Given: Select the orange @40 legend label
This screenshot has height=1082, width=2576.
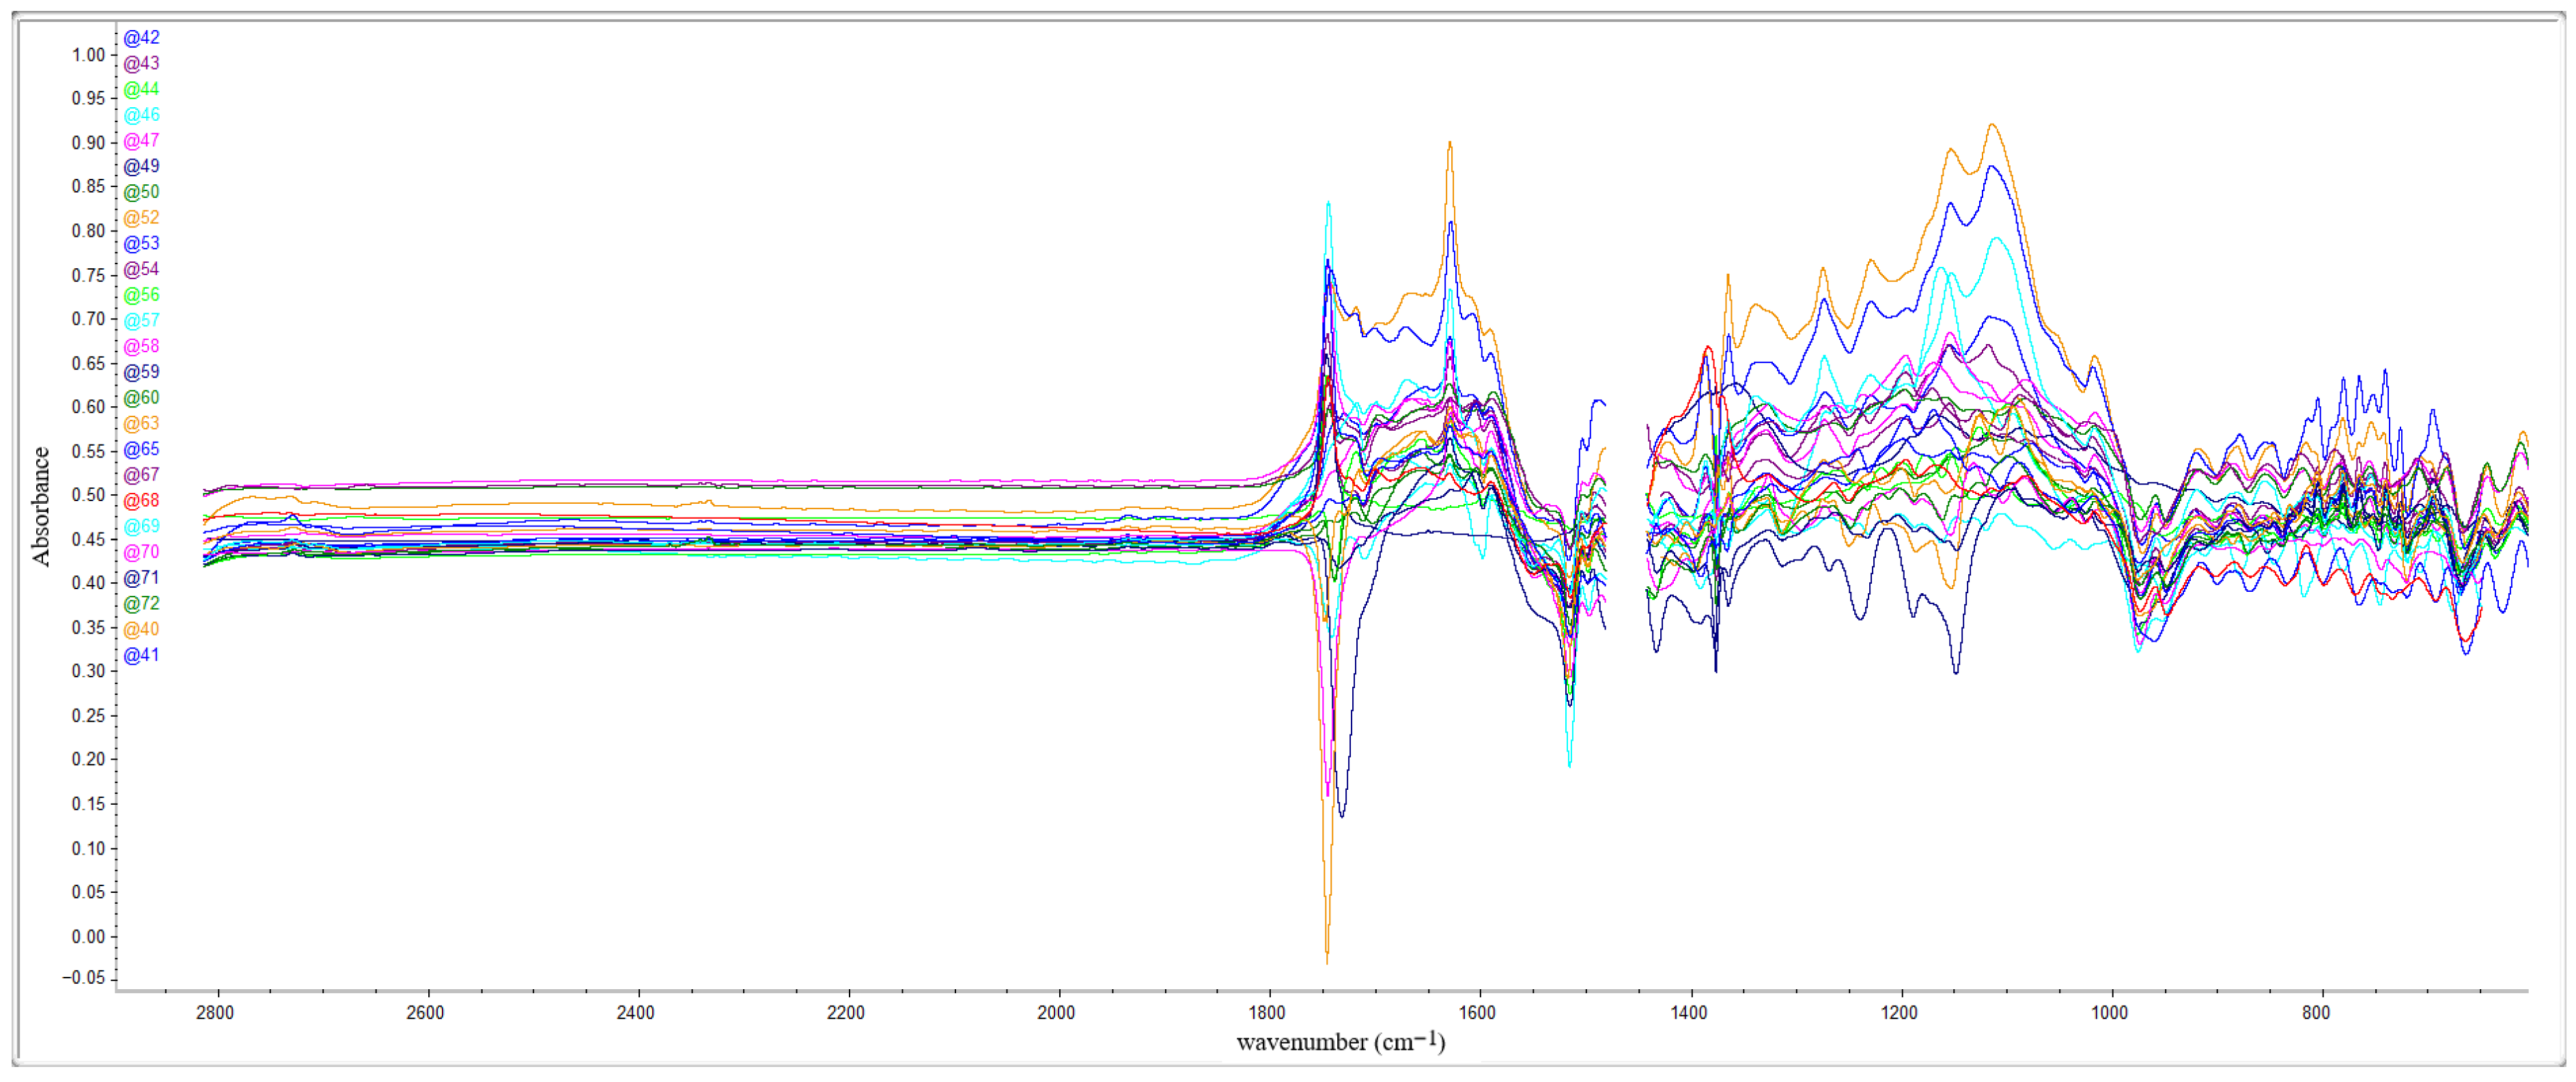Looking at the screenshot, I should click(141, 629).
